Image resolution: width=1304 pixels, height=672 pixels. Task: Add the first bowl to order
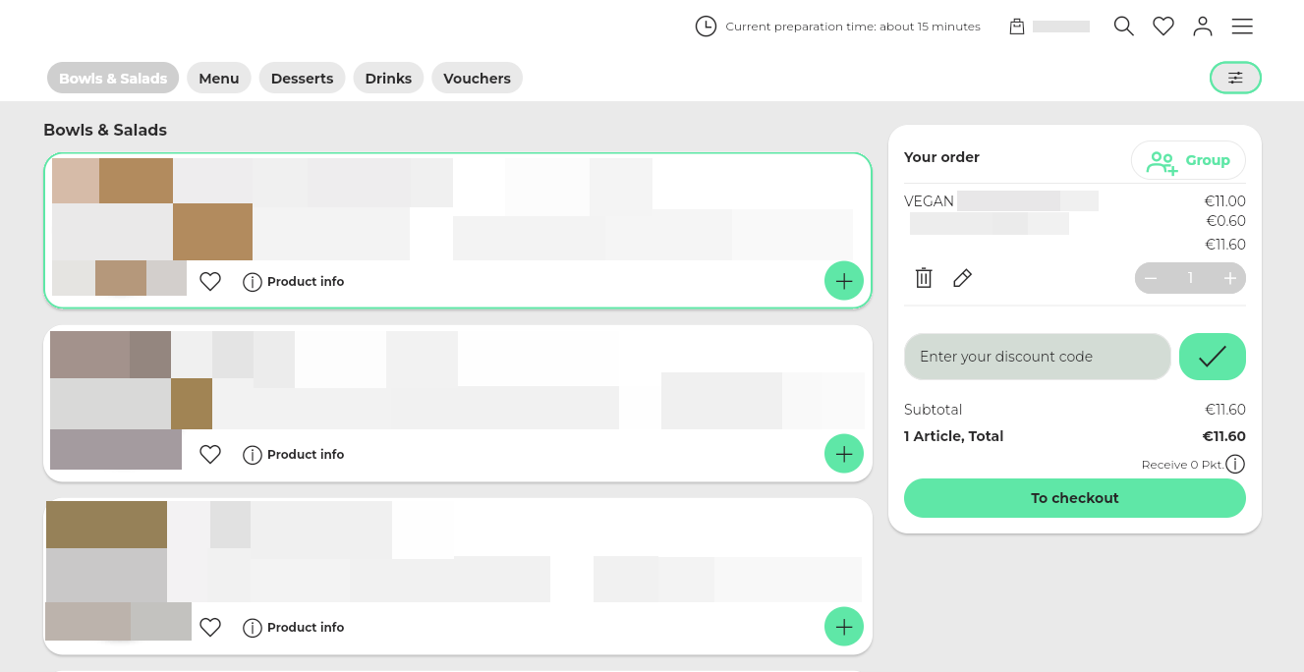(x=843, y=281)
